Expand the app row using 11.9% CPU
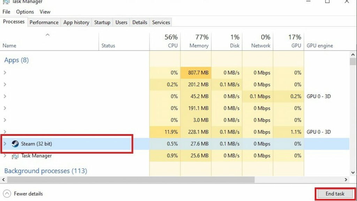 pos(5,132)
